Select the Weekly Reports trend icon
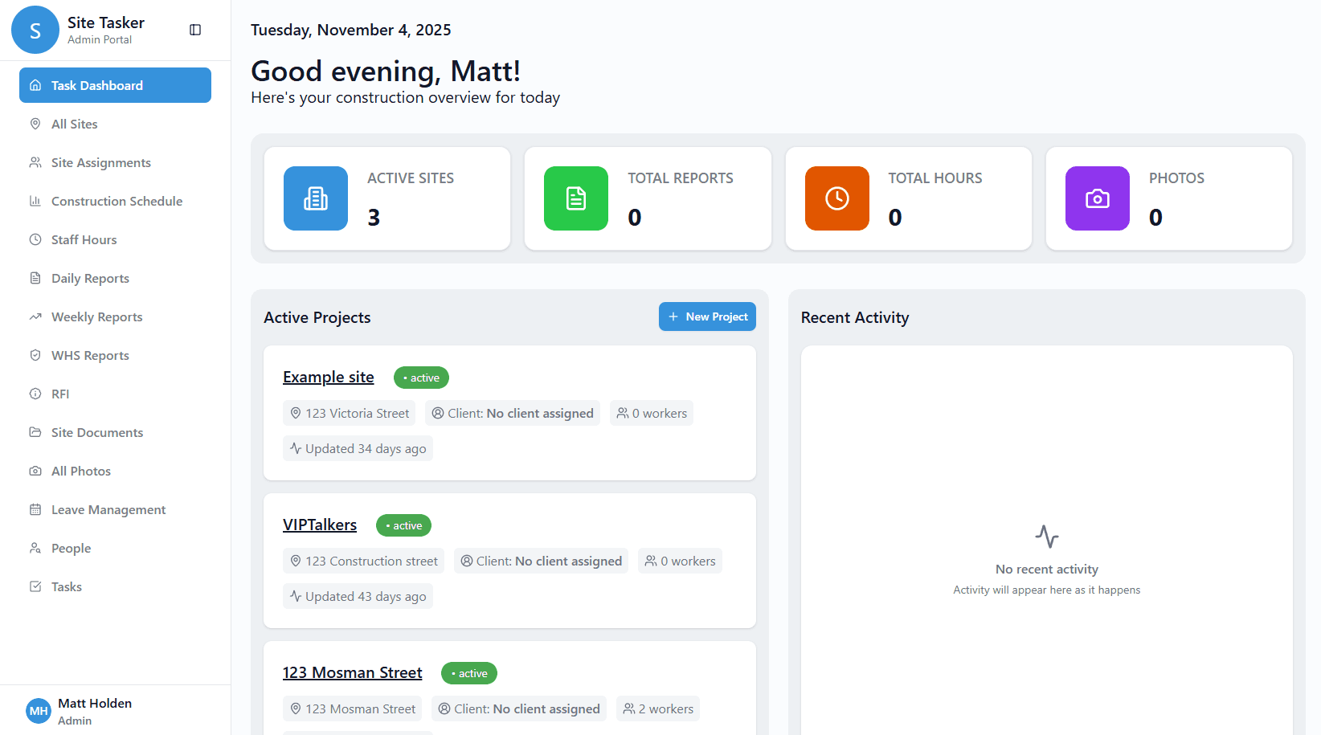The height and width of the screenshot is (735, 1321). click(x=35, y=316)
